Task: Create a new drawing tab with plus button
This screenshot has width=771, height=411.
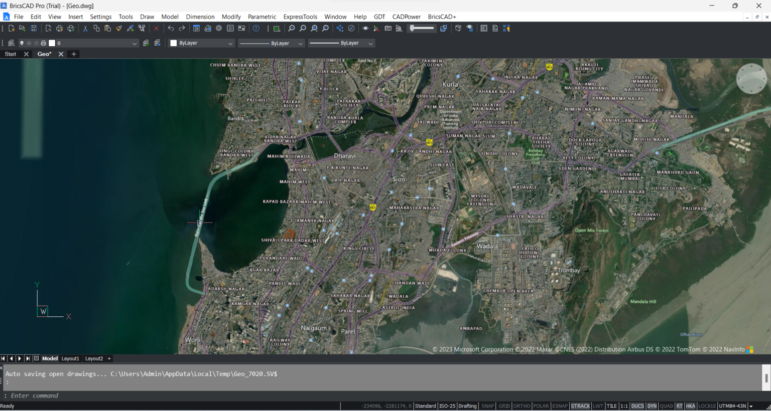Action: (73, 54)
